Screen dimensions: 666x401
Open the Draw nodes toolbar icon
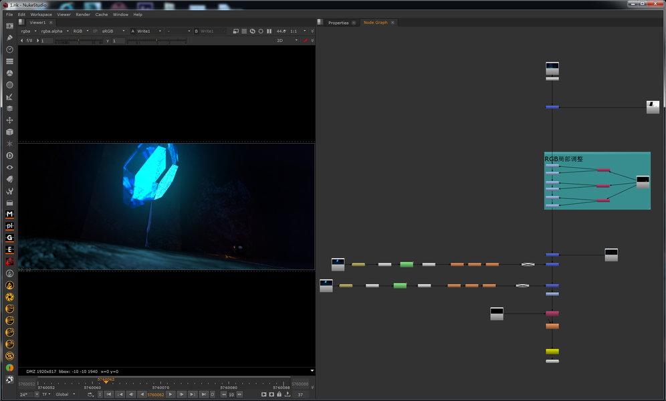coord(9,38)
